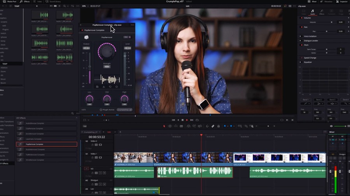Adjust the PopRemover Strength knob
Image resolution: width=350 pixels, height=196 pixels.
[x=107, y=52]
